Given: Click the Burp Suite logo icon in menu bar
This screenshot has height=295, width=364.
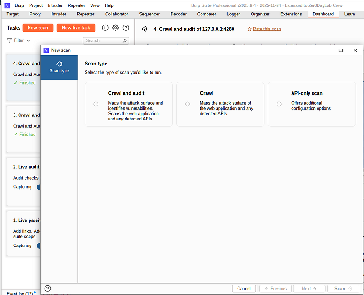Looking at the screenshot, I should (7, 5).
